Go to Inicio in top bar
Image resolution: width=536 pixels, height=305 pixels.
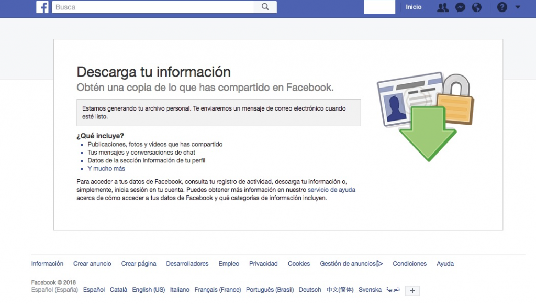click(414, 7)
